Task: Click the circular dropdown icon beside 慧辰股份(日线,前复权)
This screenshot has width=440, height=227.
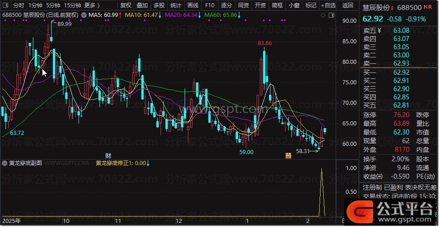Action: 83,15
